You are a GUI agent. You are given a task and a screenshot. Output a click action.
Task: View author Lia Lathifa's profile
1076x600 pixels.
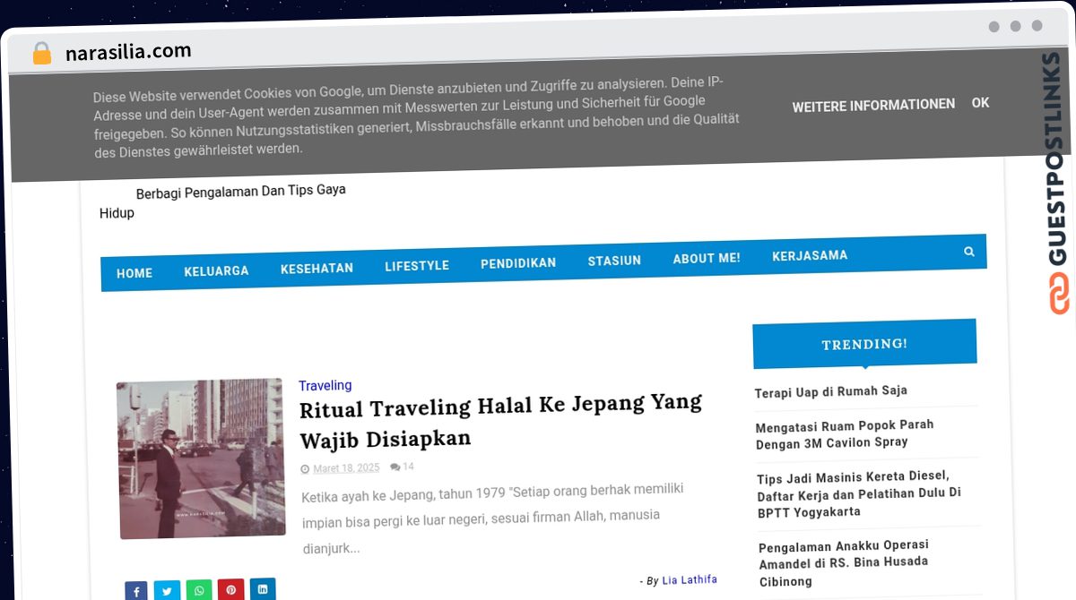[690, 579]
